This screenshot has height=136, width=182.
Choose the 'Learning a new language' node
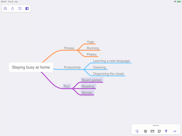[x=111, y=61]
